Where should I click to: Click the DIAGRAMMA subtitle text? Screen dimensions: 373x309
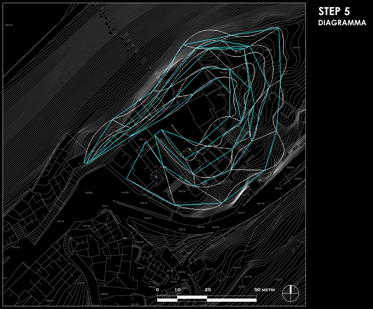(342, 23)
